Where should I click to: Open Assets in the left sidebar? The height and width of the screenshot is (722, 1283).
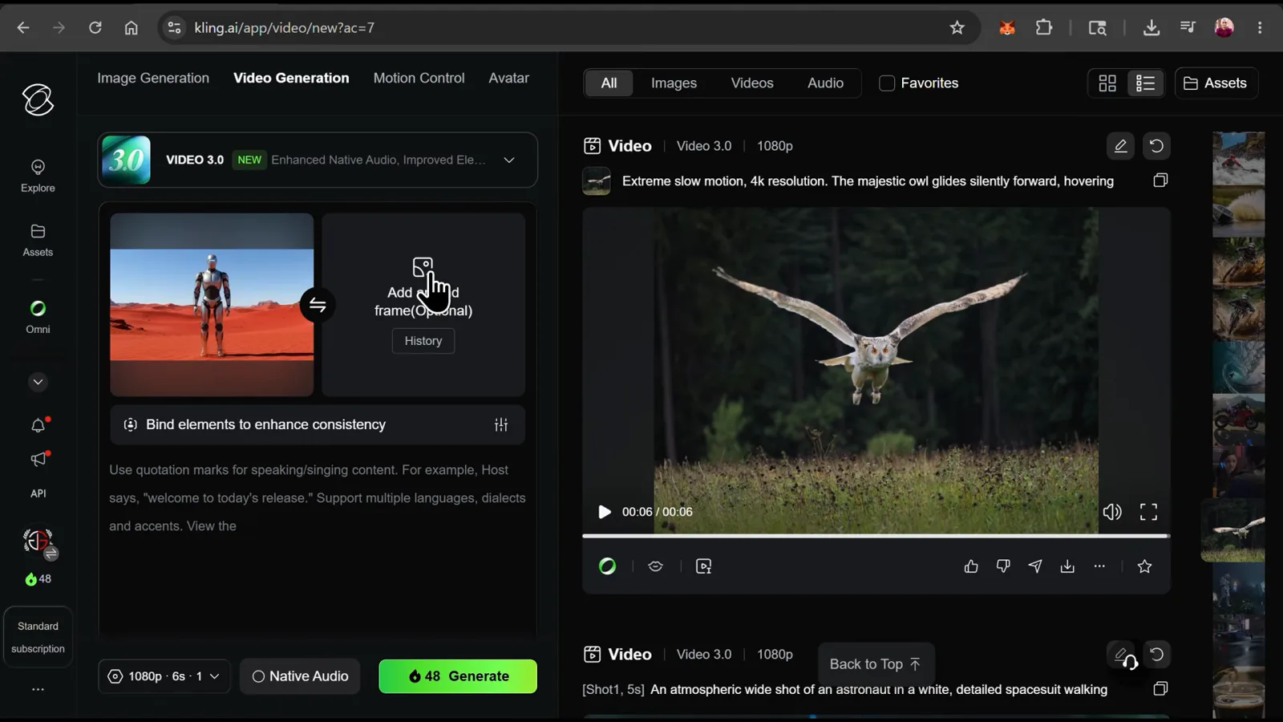[38, 240]
